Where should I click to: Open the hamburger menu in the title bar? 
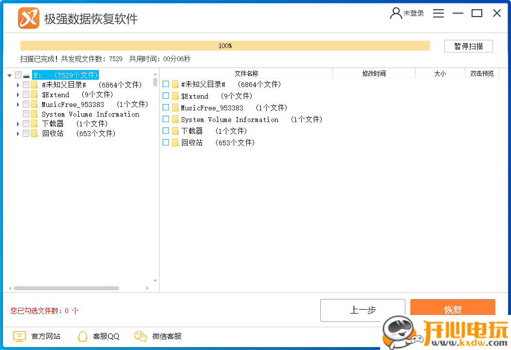(438, 13)
